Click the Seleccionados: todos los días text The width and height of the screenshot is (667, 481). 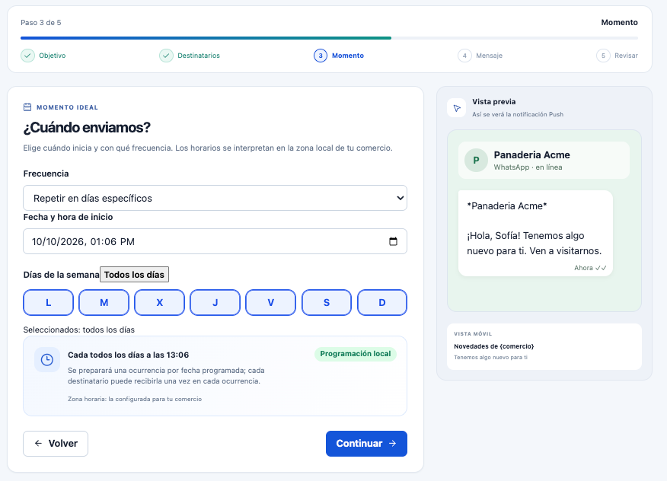79,330
